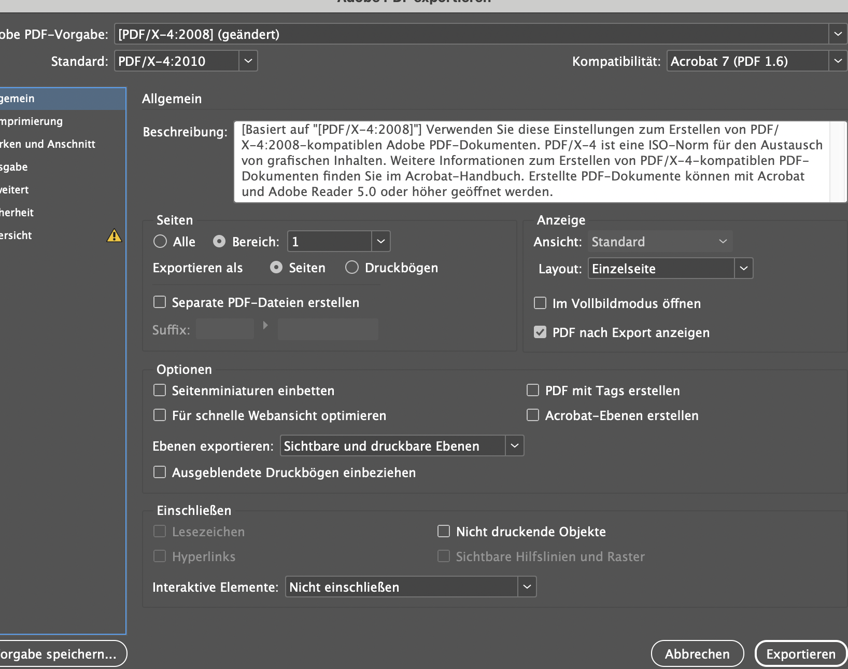Enable Seitenminiaturen einbetten
The width and height of the screenshot is (848, 669).
[x=160, y=391]
